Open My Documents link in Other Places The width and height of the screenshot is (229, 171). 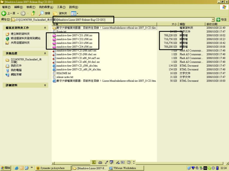16,66
